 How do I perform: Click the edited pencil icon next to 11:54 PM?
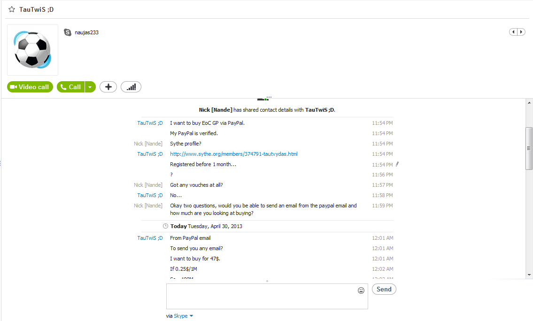click(397, 164)
